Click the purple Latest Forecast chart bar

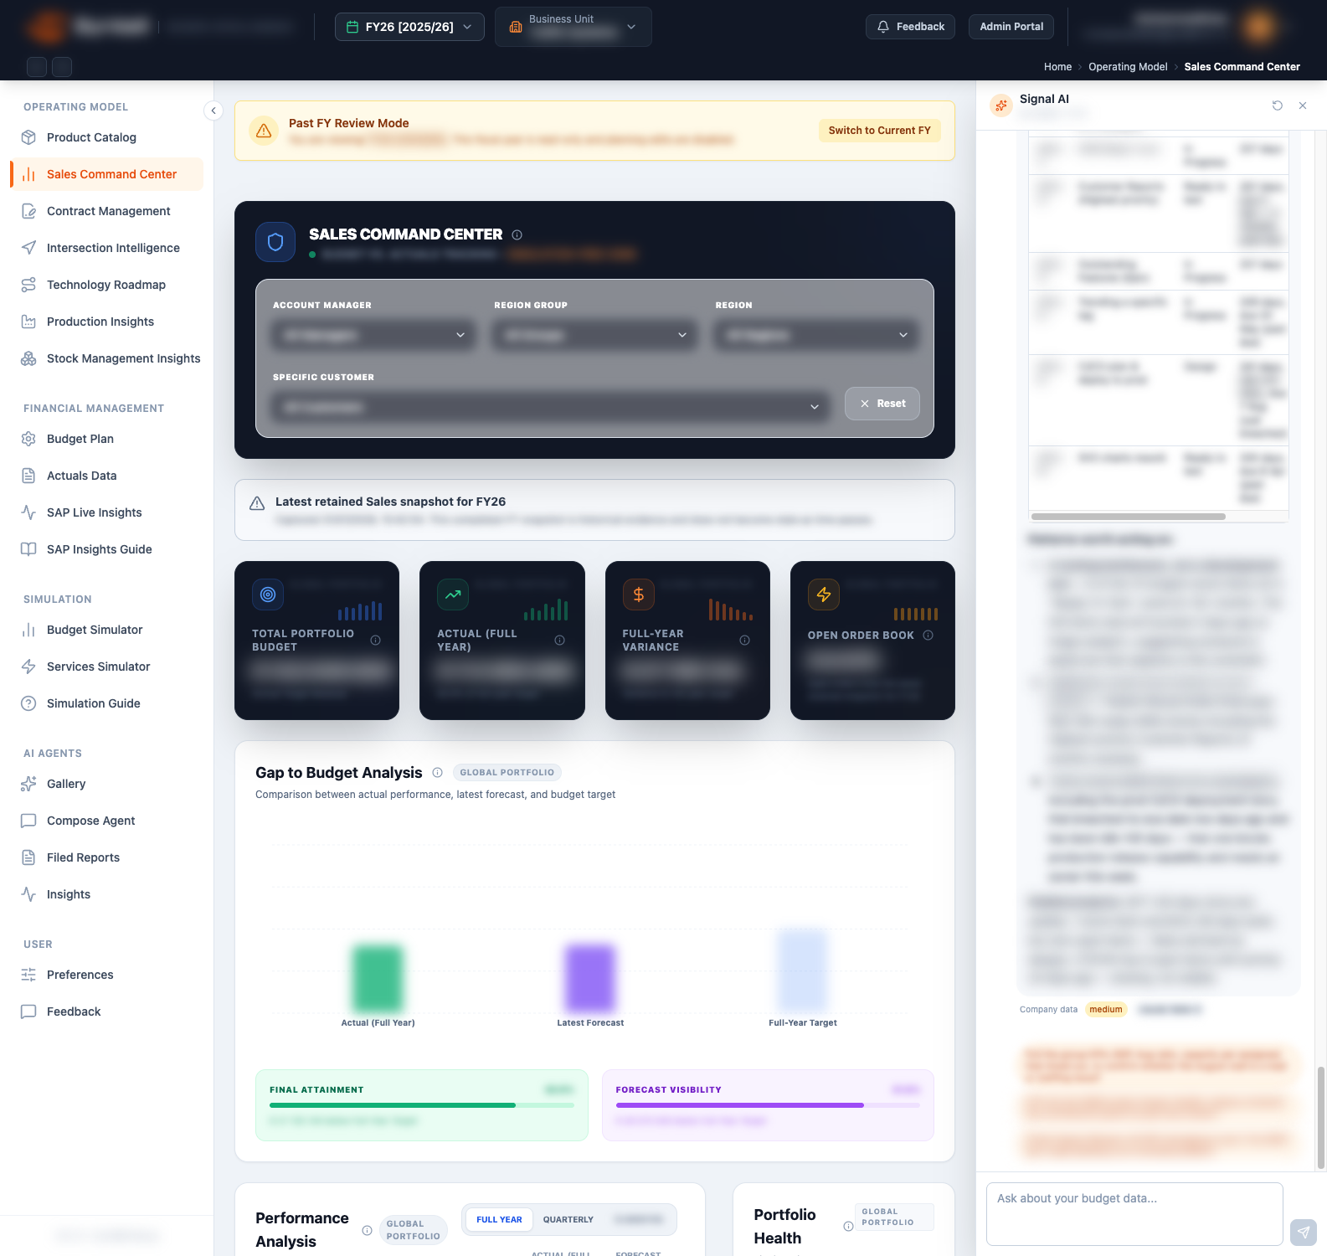point(590,979)
